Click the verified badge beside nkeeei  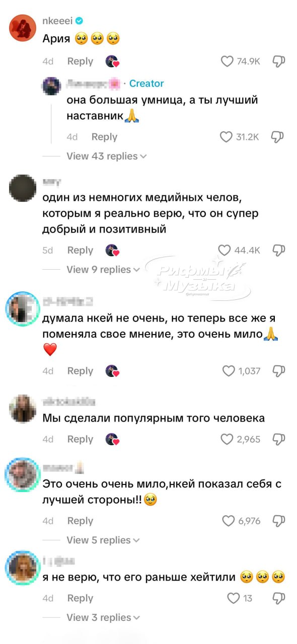[x=79, y=21]
